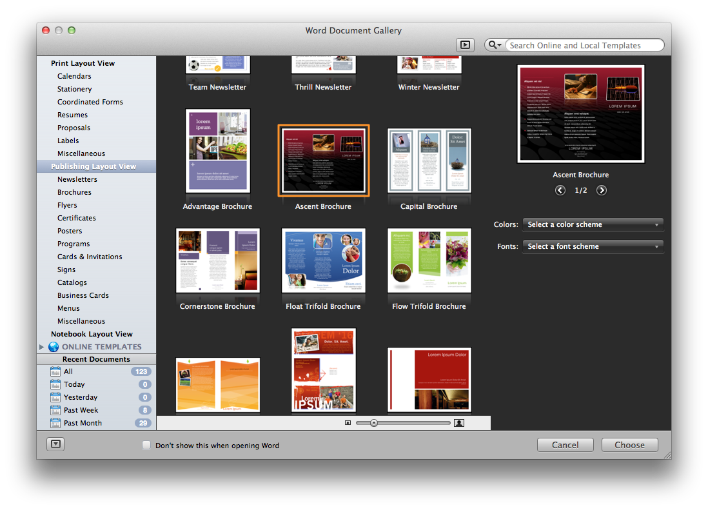Viewport: 708px width, 510px height.
Task: Click the Choose button
Action: pos(629,445)
